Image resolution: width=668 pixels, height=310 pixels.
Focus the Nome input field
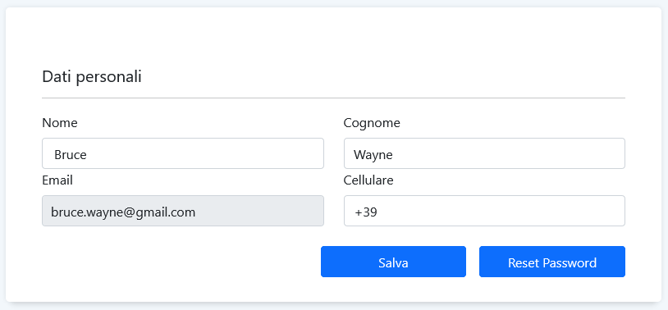tap(183, 153)
